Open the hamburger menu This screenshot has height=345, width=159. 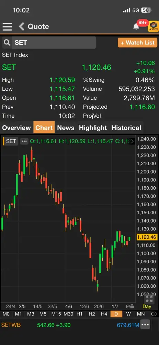tap(7, 27)
